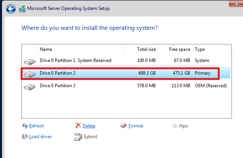This screenshot has width=243, height=158.
Task: Click the Load driver disc icon
Action: 25,137
